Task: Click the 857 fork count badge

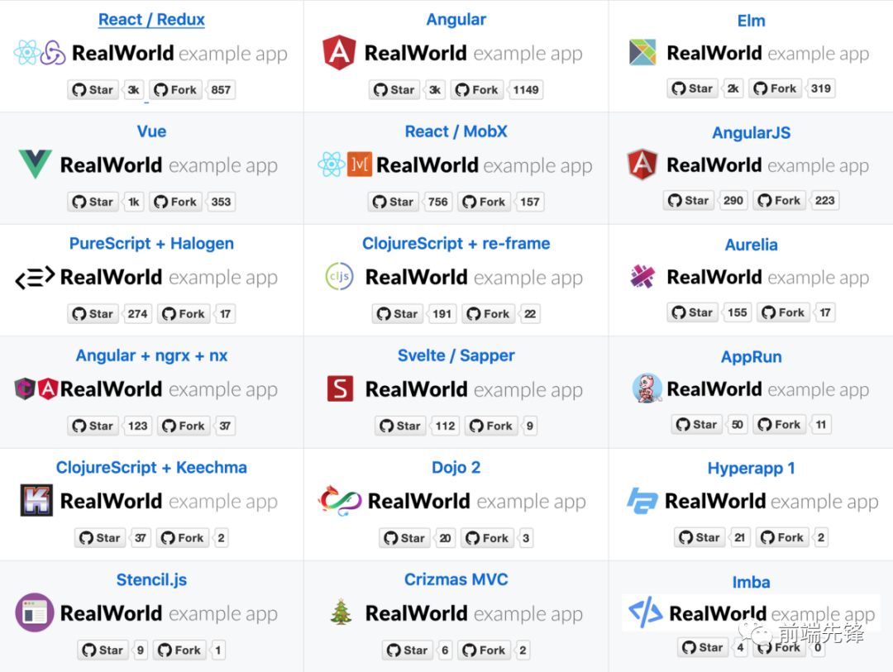Action: pyautogui.click(x=221, y=90)
